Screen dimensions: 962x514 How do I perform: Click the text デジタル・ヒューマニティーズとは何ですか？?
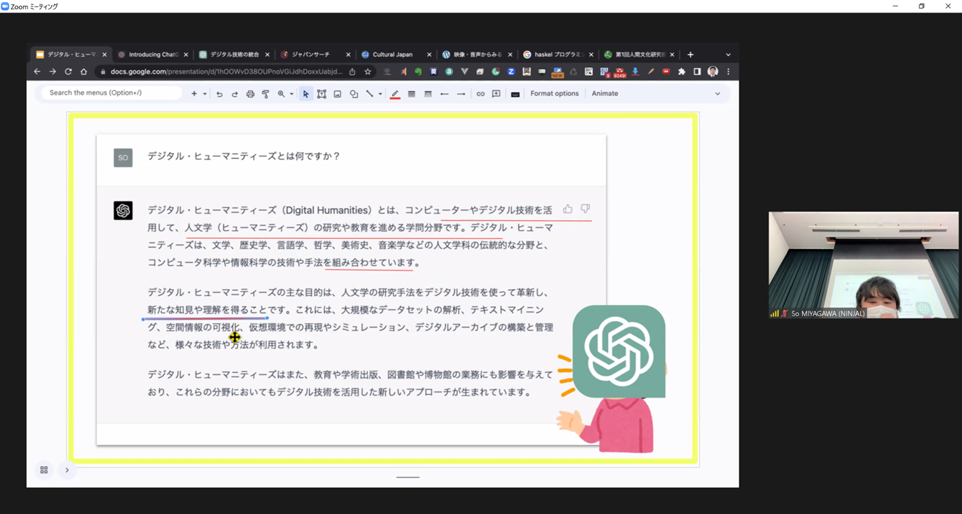point(244,156)
